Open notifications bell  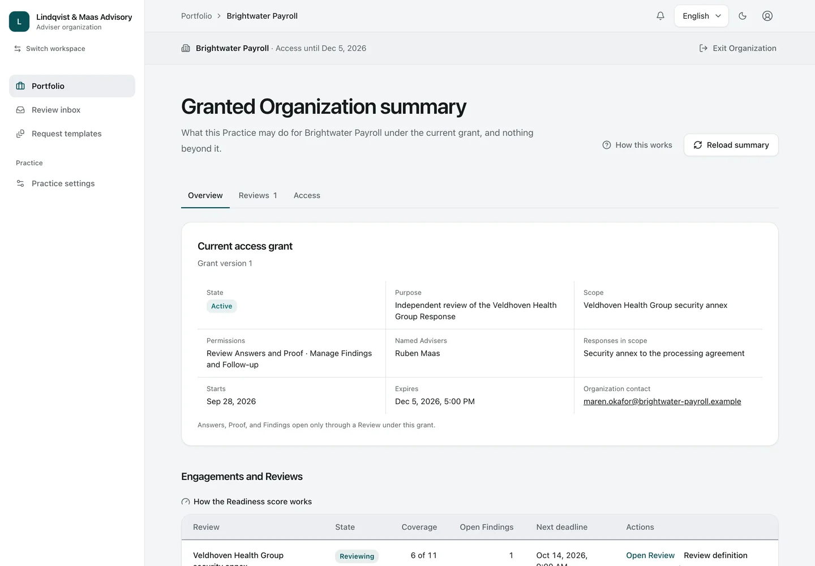(660, 16)
